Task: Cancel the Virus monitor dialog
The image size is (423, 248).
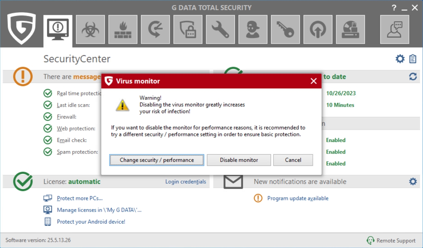Action: point(293,160)
